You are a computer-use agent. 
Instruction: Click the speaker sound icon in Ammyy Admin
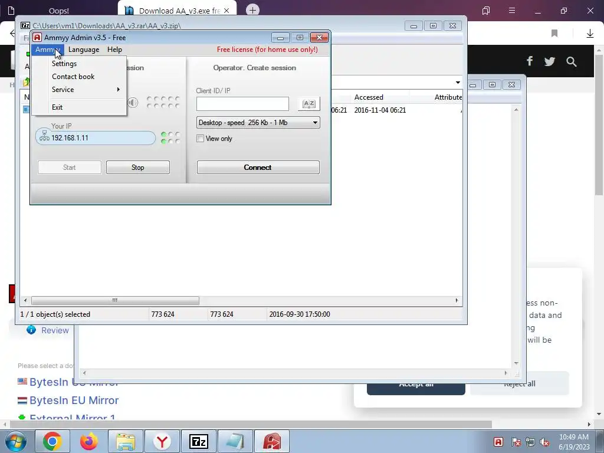(x=133, y=103)
